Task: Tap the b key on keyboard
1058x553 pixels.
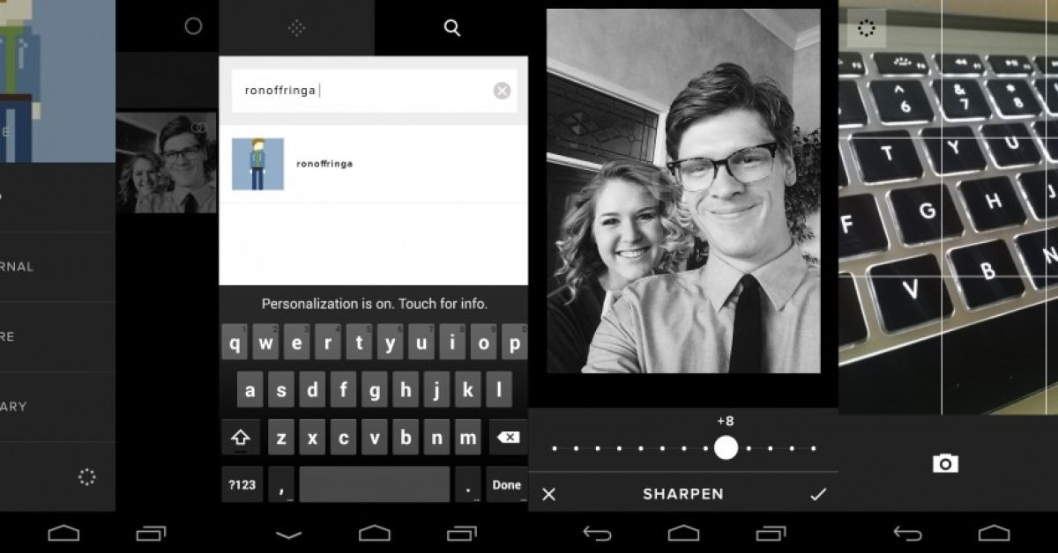Action: click(x=406, y=437)
